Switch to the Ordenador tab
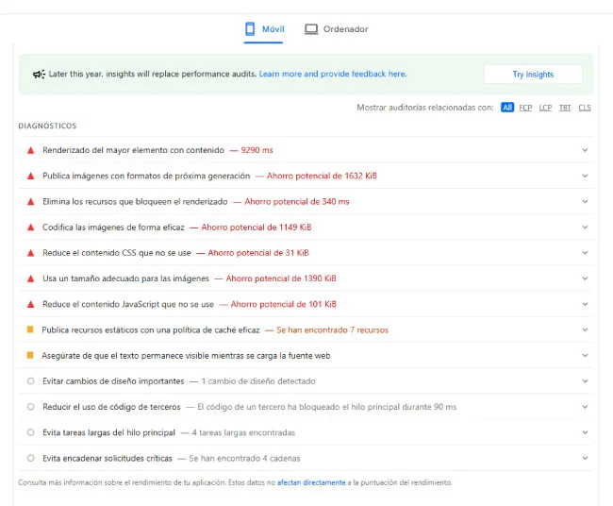The width and height of the screenshot is (613, 506). coord(337,29)
